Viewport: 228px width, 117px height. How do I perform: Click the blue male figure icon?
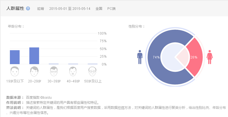pyautogui.click(x=140, y=57)
